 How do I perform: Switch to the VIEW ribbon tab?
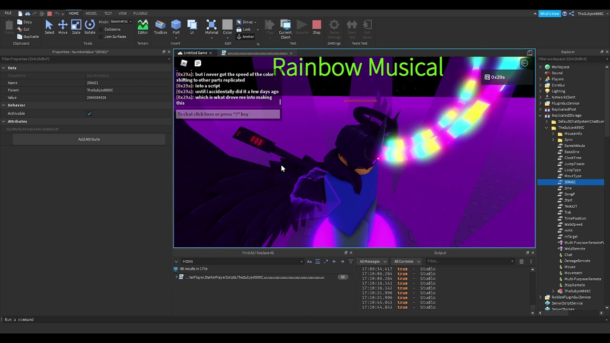(x=122, y=13)
